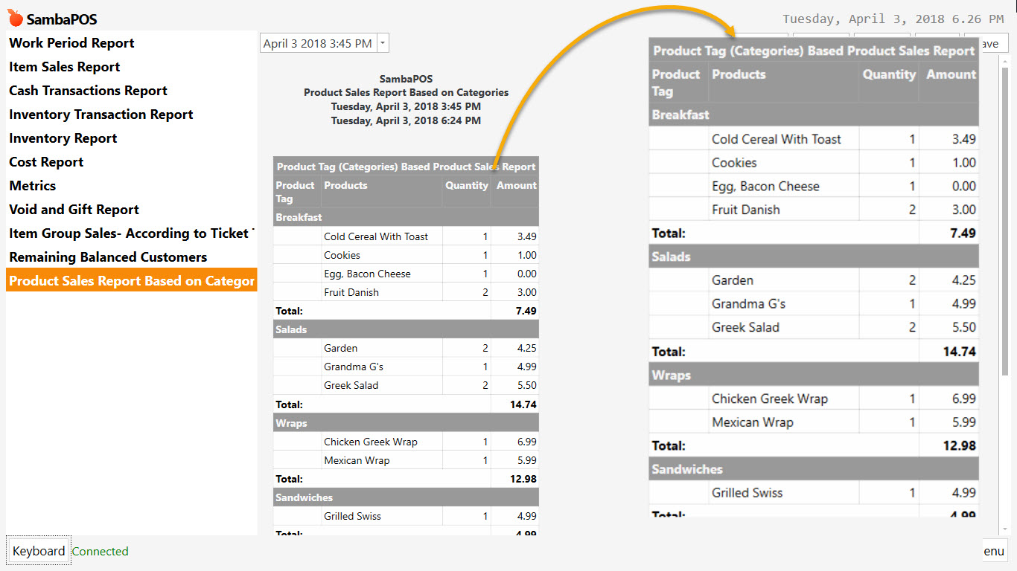Click the report start line Tuesday, April 3, 2018 3:45 PM
The width and height of the screenshot is (1017, 571).
[406, 106]
